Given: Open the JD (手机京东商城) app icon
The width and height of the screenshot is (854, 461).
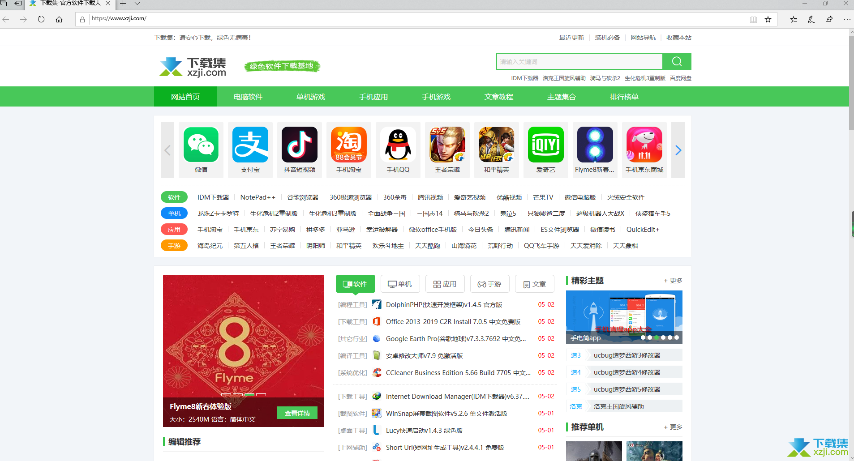Looking at the screenshot, I should [x=644, y=145].
